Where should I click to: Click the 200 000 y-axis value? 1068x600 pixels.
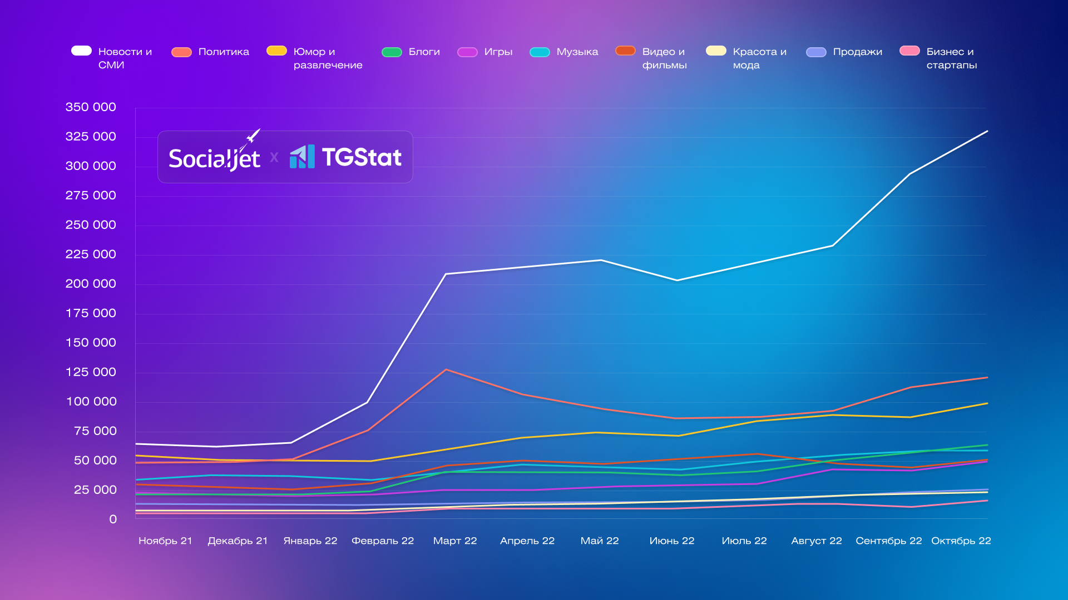(x=91, y=283)
